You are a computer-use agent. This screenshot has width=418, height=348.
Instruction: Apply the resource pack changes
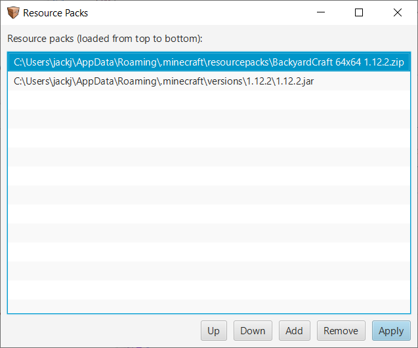pos(391,331)
